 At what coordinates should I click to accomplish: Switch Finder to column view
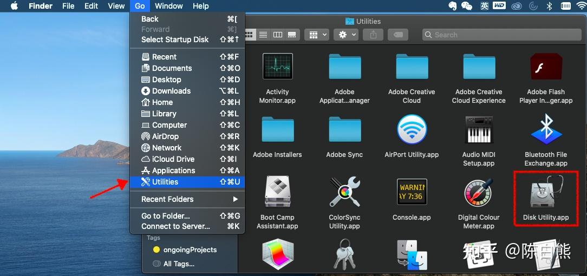point(277,35)
